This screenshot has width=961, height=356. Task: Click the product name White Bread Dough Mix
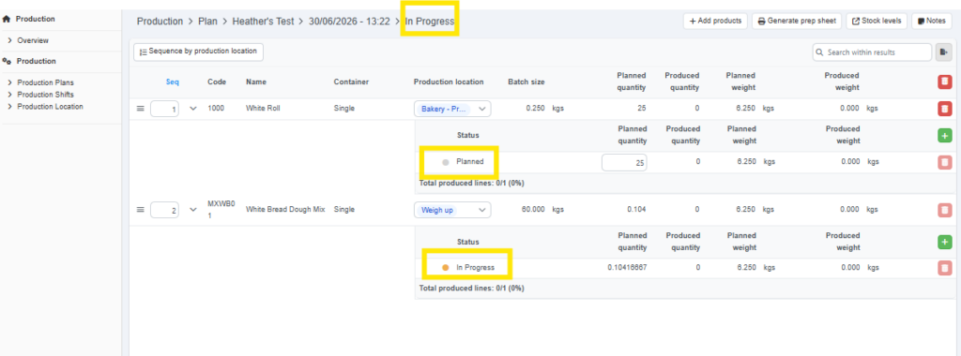point(285,209)
